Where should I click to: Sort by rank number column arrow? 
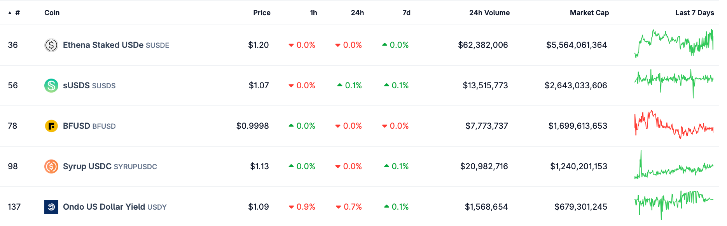tap(10, 13)
